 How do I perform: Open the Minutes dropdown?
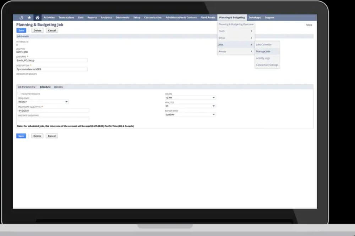tap(213, 106)
